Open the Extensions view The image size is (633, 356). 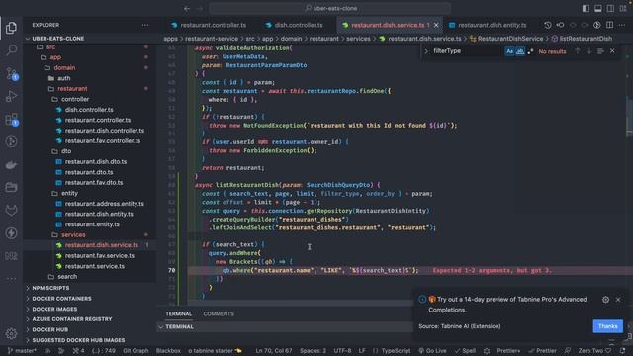pos(11,119)
